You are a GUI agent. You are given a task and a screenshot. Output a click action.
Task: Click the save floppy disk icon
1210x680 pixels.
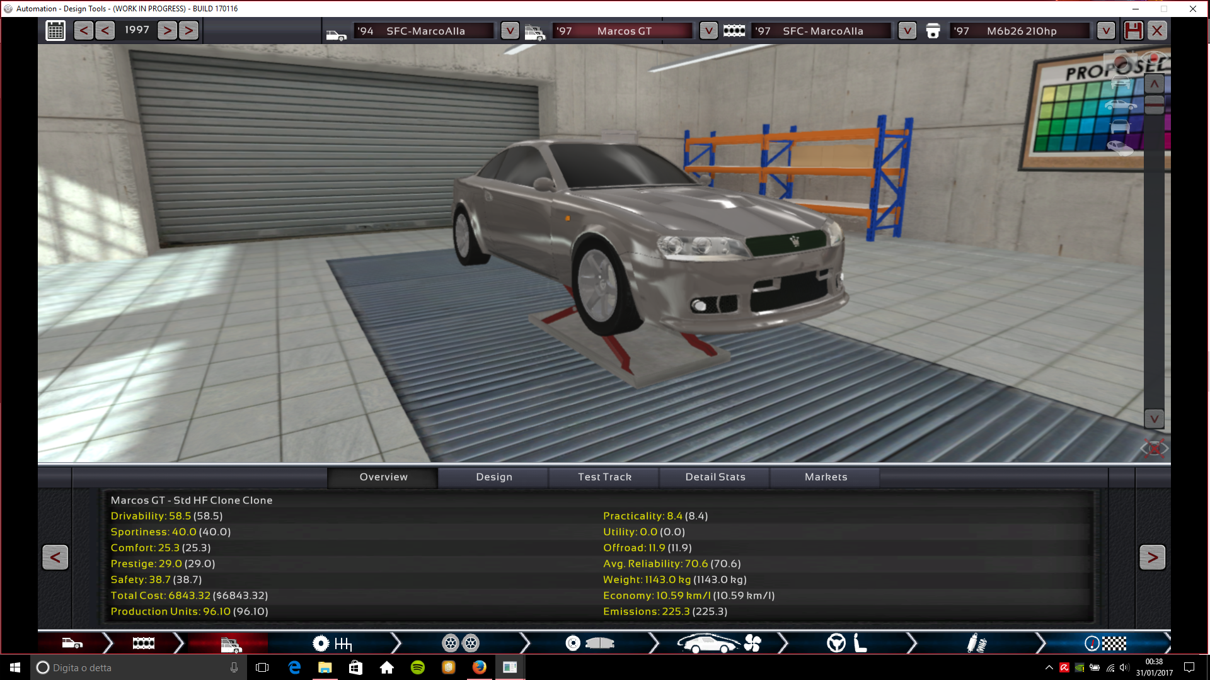pyautogui.click(x=1133, y=30)
